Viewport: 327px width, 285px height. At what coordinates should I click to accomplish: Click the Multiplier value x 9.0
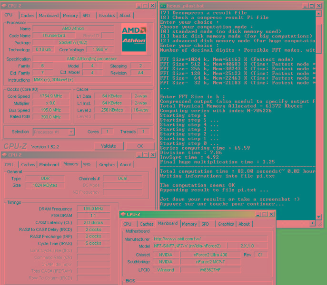(51, 103)
